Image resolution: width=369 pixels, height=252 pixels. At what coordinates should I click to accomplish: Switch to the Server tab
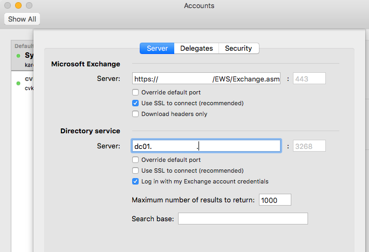point(157,49)
